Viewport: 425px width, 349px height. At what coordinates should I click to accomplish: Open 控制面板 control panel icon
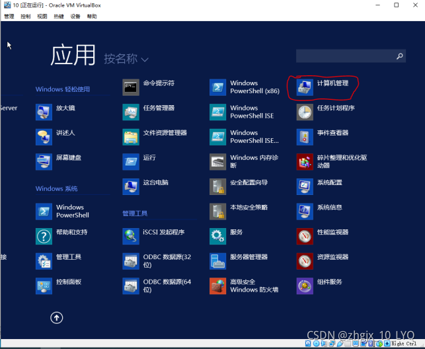[x=44, y=286]
